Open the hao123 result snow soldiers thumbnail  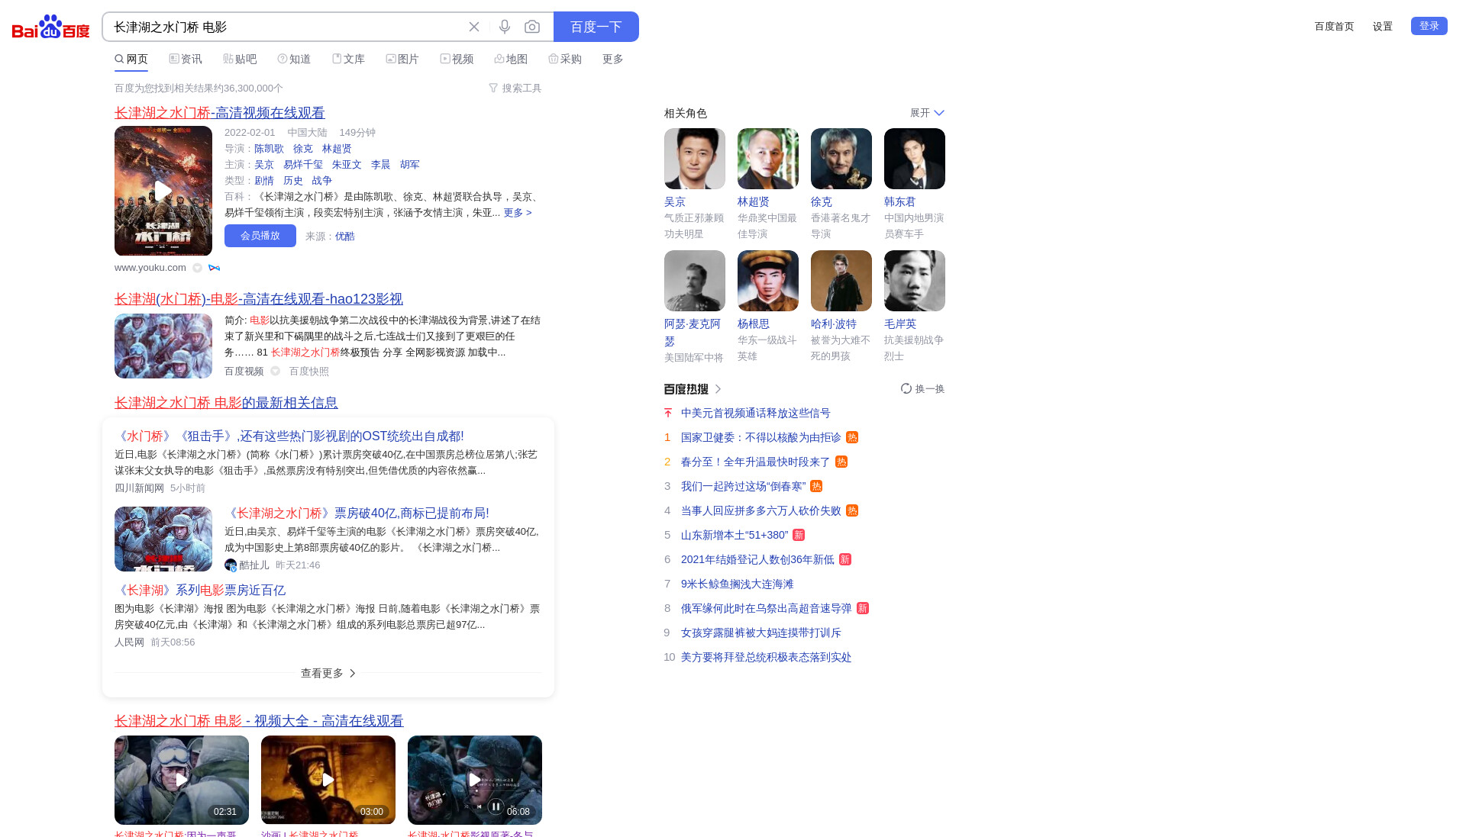coord(163,346)
